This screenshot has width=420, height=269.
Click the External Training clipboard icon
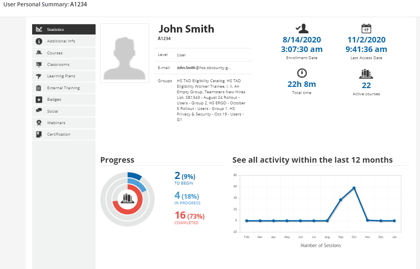39,88
